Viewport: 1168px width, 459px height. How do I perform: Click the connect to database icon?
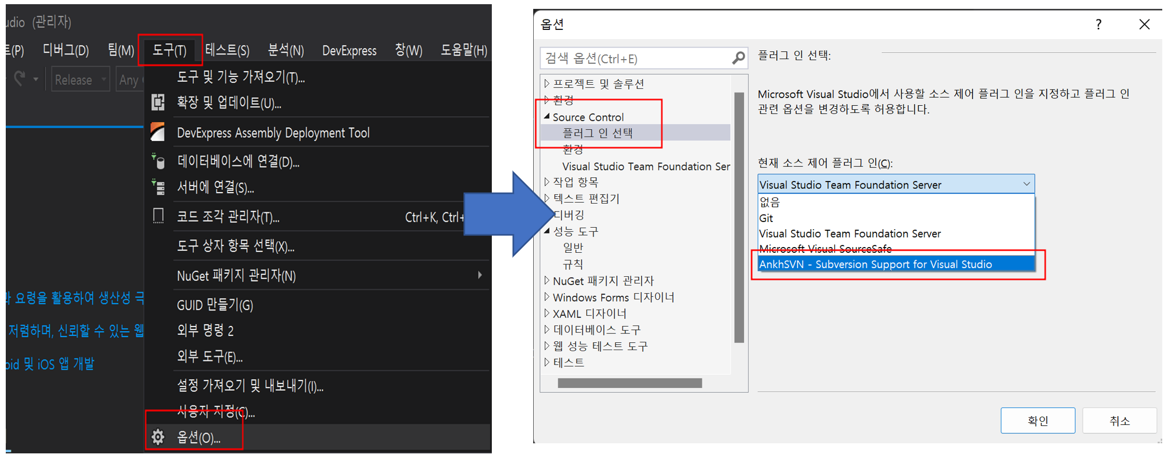(x=158, y=161)
